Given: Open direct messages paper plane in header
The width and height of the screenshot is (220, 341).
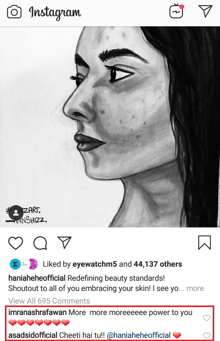Looking at the screenshot, I should (x=205, y=11).
